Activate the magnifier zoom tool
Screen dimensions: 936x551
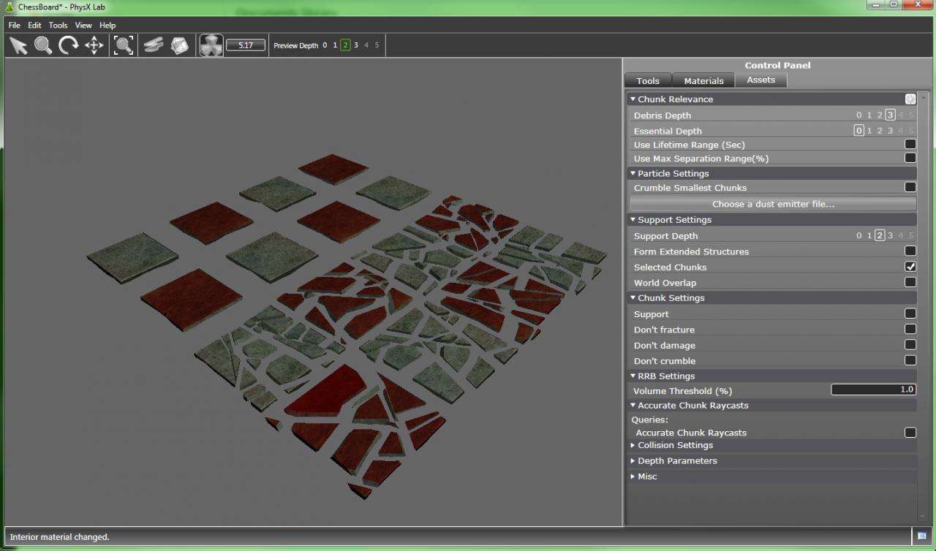click(43, 45)
